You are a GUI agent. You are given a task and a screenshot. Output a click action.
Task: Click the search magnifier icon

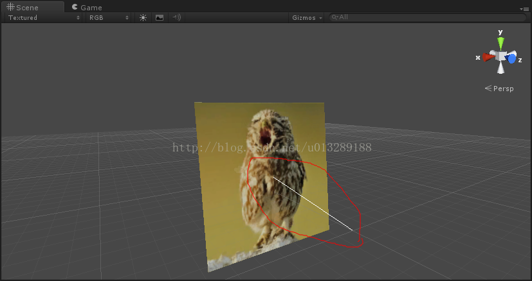click(x=335, y=17)
